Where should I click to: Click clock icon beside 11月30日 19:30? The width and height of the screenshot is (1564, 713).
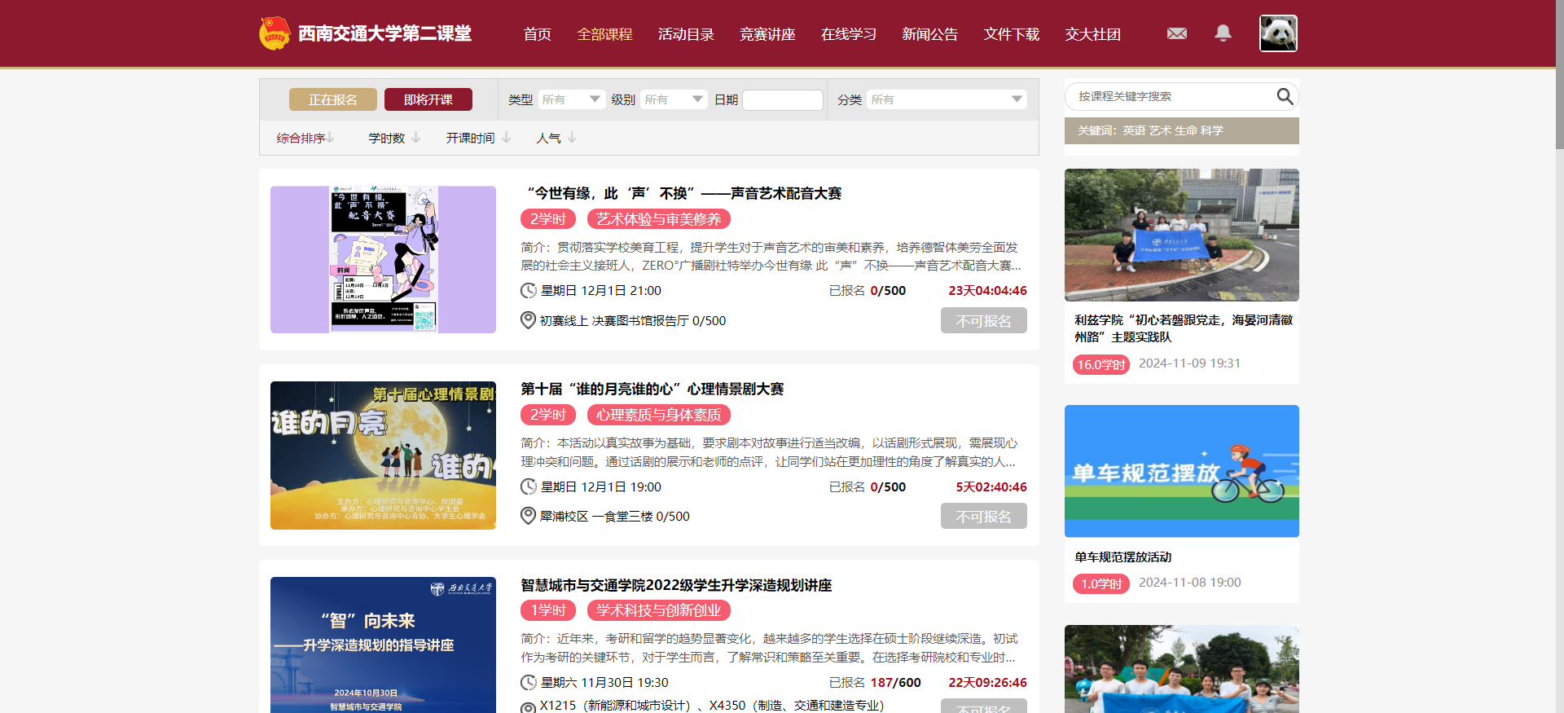point(529,683)
